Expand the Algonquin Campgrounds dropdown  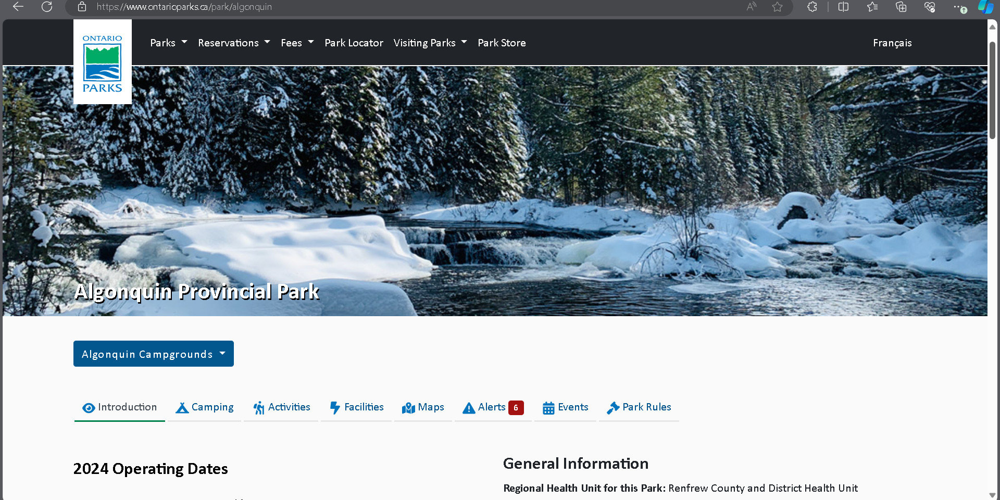click(x=153, y=354)
